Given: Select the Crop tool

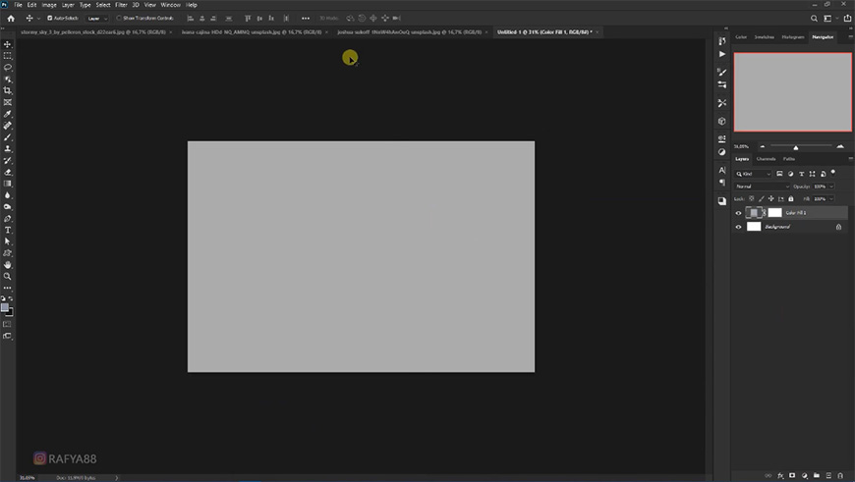Looking at the screenshot, I should (x=8, y=90).
